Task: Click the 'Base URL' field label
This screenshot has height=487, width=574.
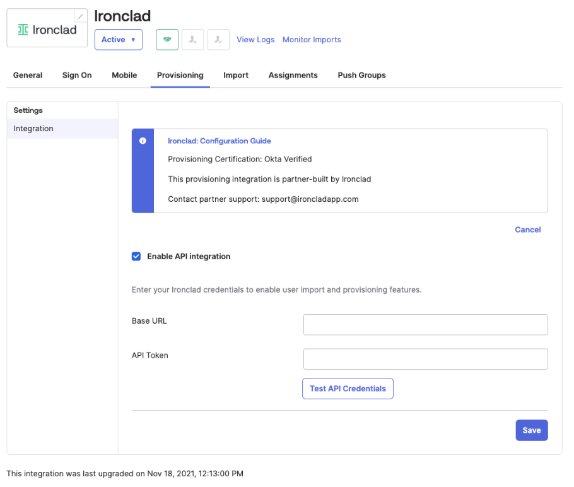Action: click(x=149, y=320)
